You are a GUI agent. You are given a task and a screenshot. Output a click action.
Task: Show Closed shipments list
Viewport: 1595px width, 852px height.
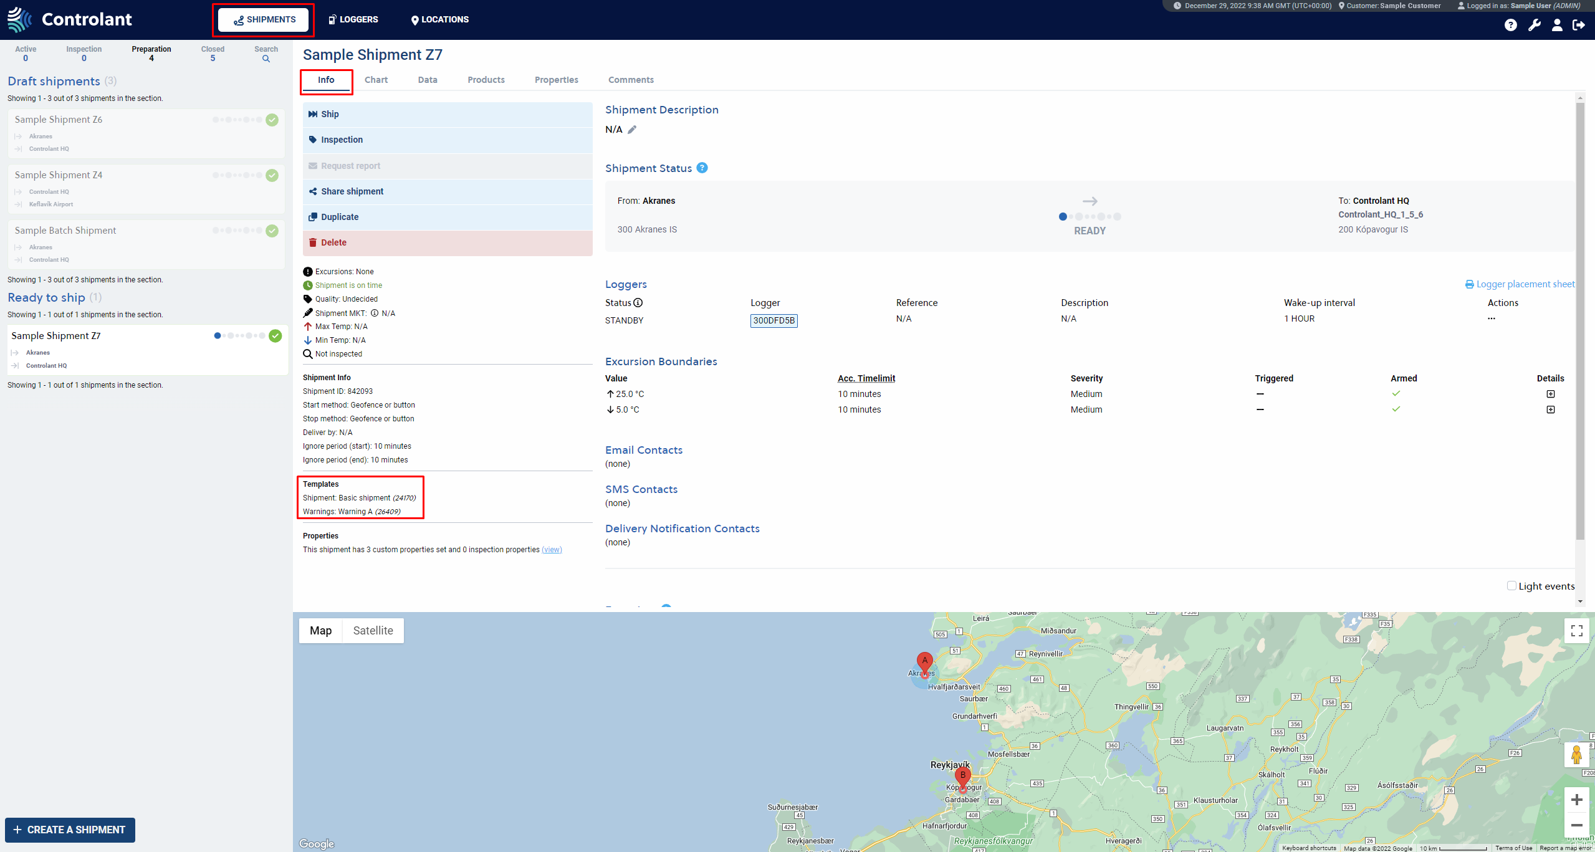tap(213, 54)
